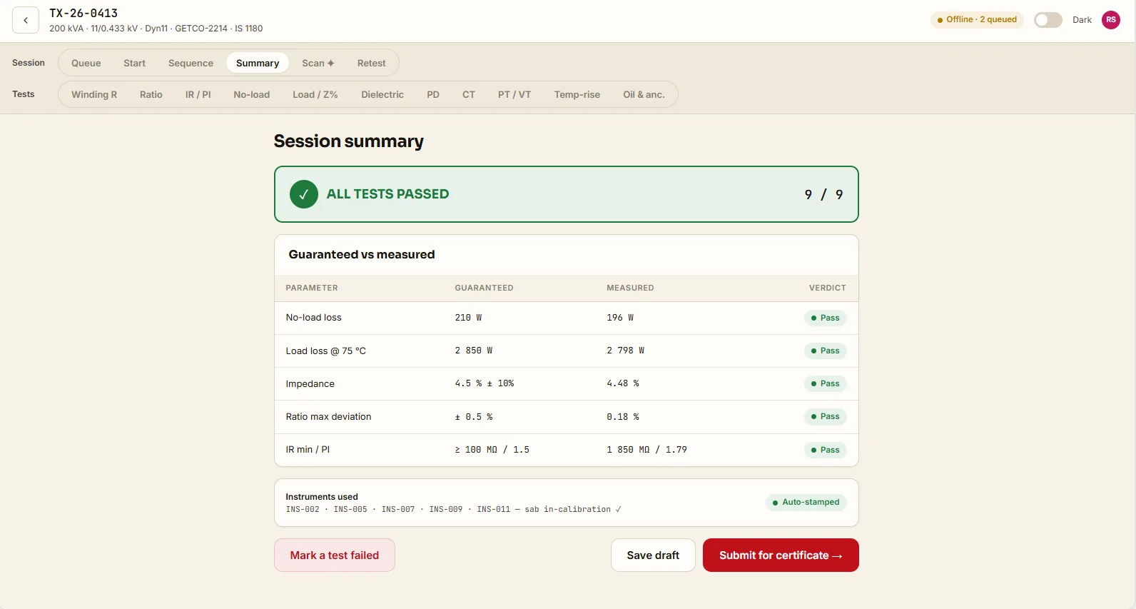Open the Sequence session tab
Image resolution: width=1136 pixels, height=609 pixels.
191,63
